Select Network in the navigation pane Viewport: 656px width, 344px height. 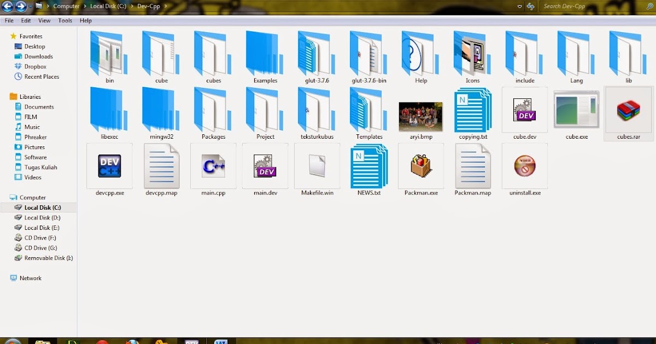(30, 278)
